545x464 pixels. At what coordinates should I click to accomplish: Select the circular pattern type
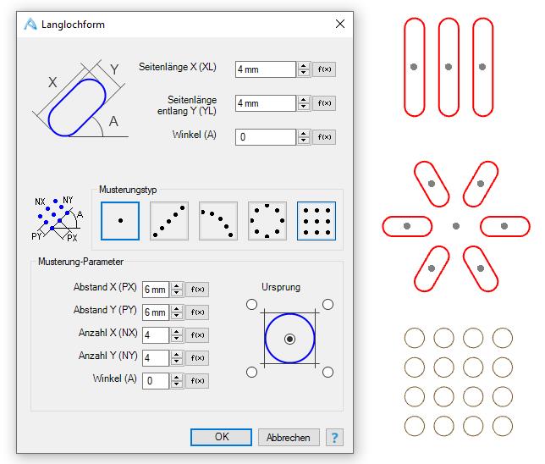coord(267,221)
